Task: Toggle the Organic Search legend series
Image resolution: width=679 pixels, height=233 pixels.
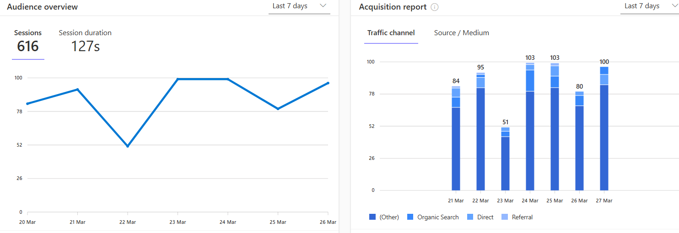Action: tap(437, 217)
